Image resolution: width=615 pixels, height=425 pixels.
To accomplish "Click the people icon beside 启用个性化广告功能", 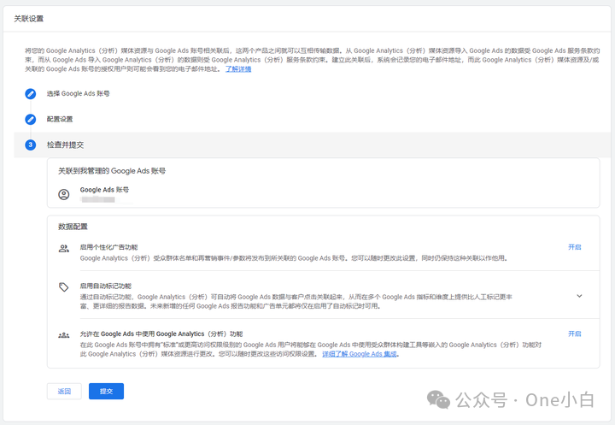I will click(x=63, y=249).
